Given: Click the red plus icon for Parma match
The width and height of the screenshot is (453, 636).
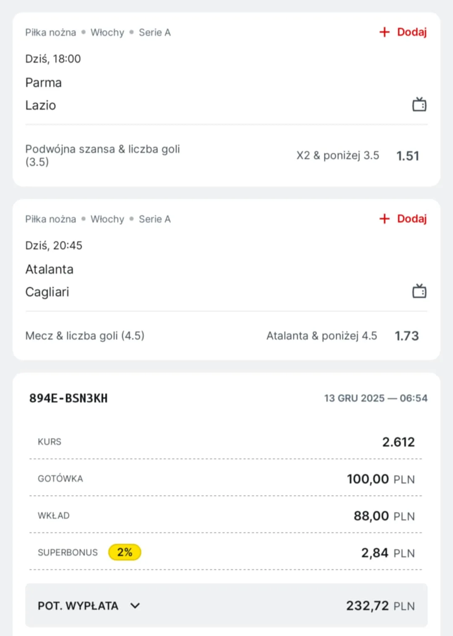Looking at the screenshot, I should pyautogui.click(x=384, y=32).
